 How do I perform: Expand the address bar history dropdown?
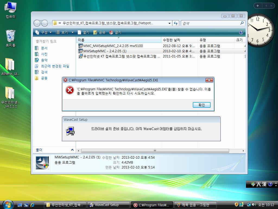click(169, 23)
